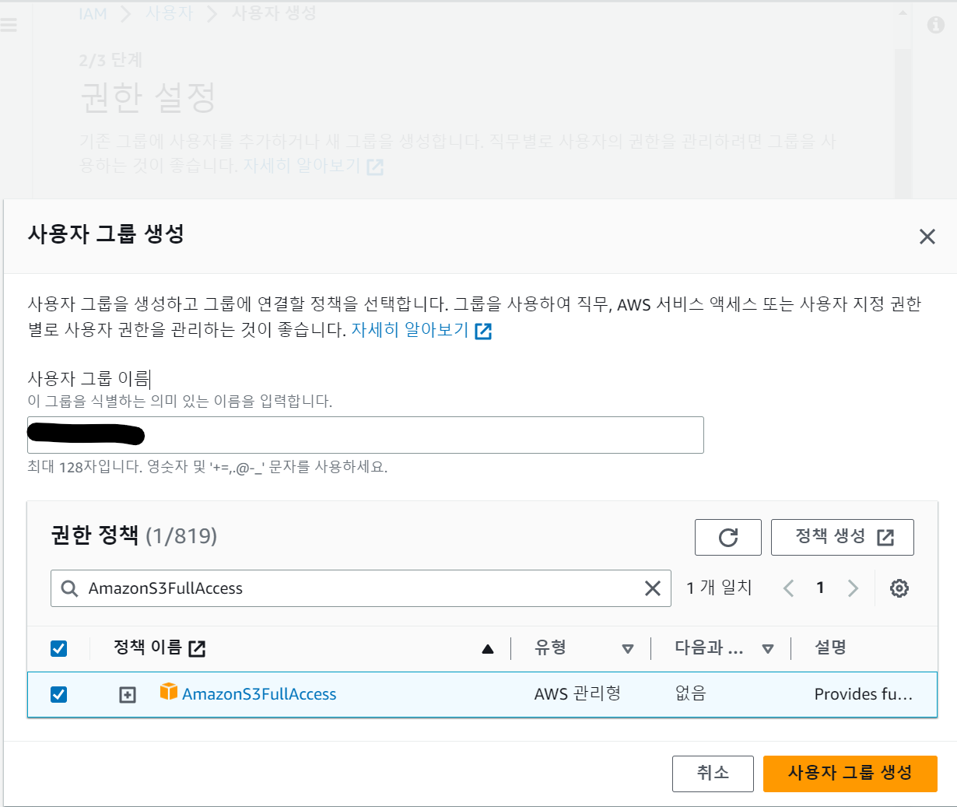Open the AmazonS3FullAccess policy link
This screenshot has width=957, height=807.
pos(259,694)
